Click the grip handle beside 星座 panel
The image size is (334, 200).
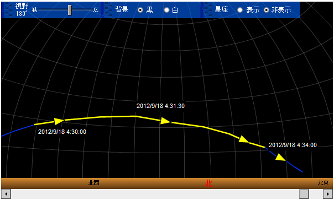tap(208, 10)
